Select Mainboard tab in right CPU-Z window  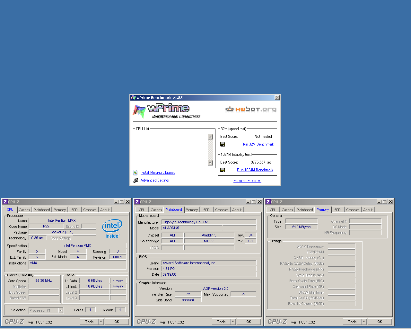point(305,210)
